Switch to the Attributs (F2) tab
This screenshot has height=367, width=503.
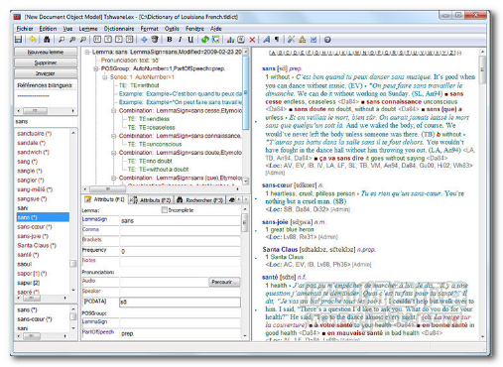click(x=151, y=200)
